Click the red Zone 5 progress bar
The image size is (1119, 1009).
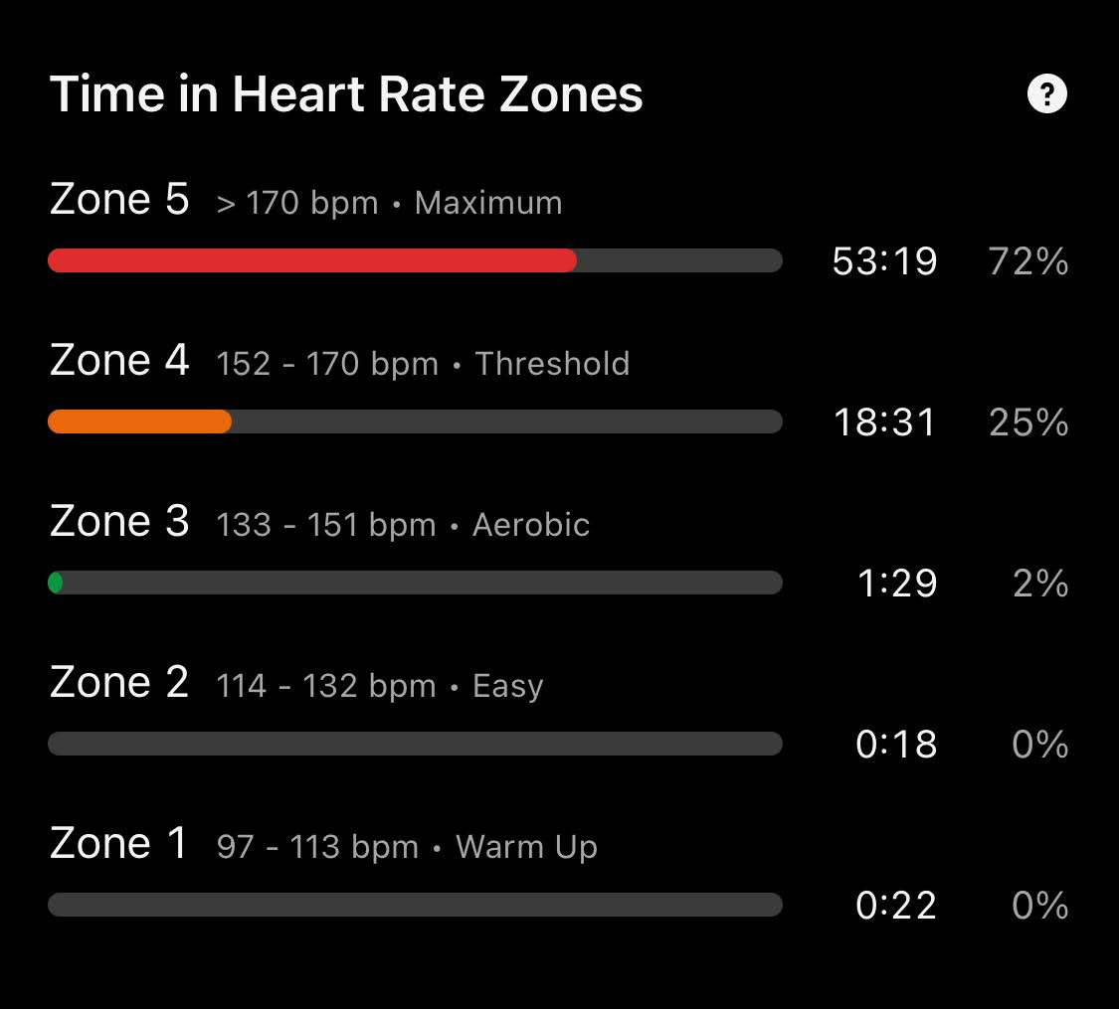(x=416, y=260)
